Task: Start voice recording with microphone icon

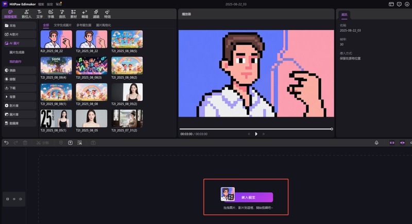Action: pos(376,143)
